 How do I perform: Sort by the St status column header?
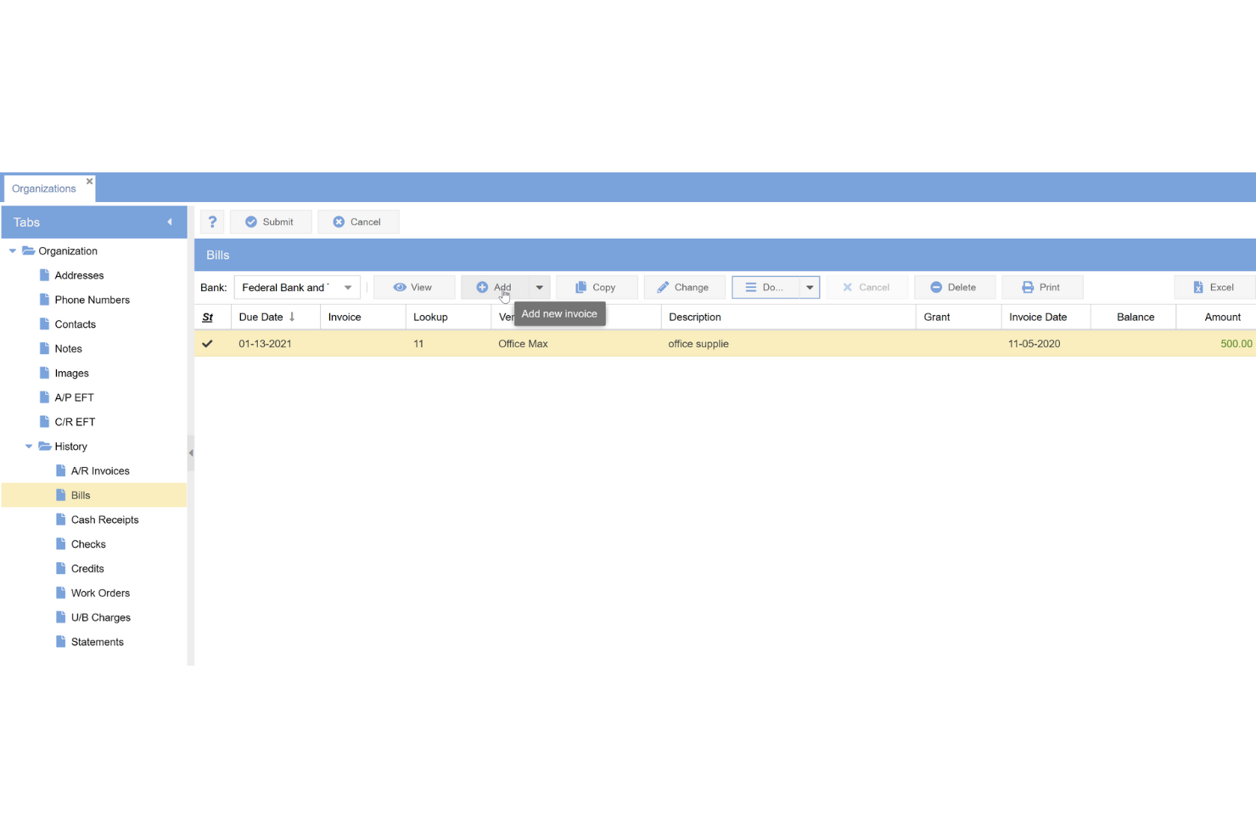click(x=208, y=317)
